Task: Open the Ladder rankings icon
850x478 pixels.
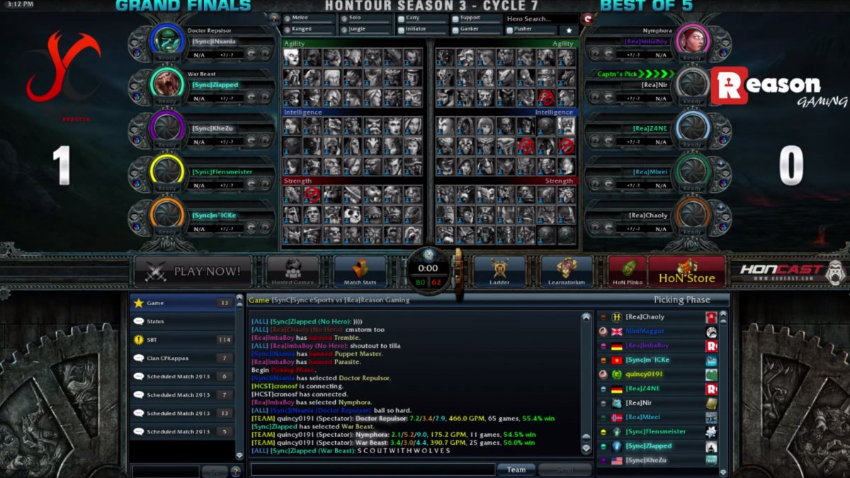Action: 499,272
